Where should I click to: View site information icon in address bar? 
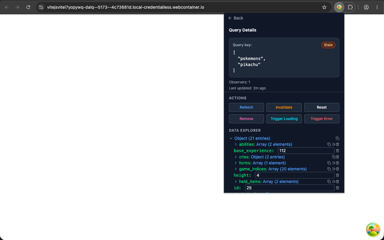point(41,7)
